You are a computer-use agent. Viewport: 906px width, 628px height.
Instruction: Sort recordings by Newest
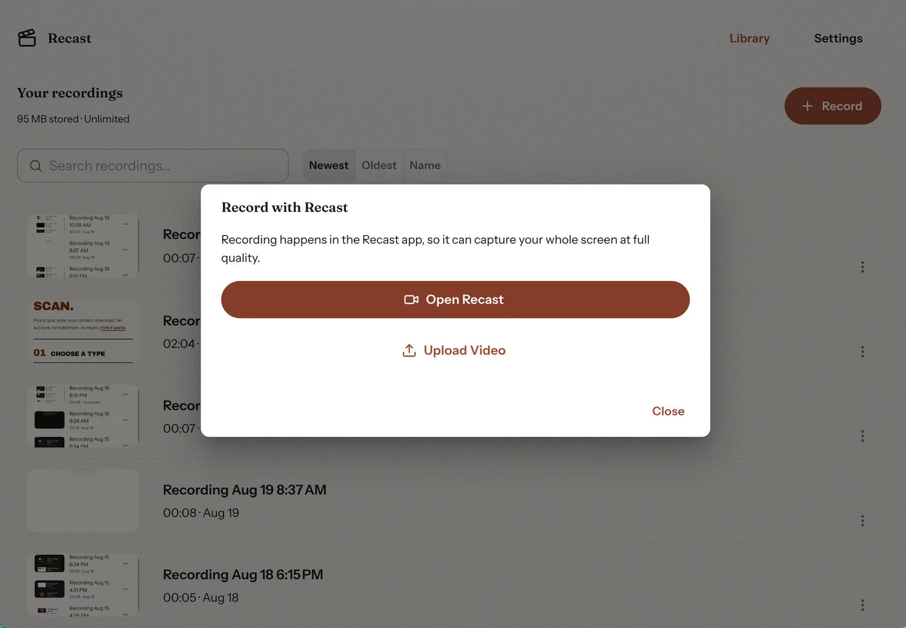(x=329, y=165)
